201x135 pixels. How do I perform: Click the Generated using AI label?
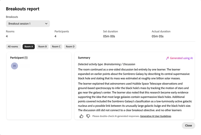point(181,58)
